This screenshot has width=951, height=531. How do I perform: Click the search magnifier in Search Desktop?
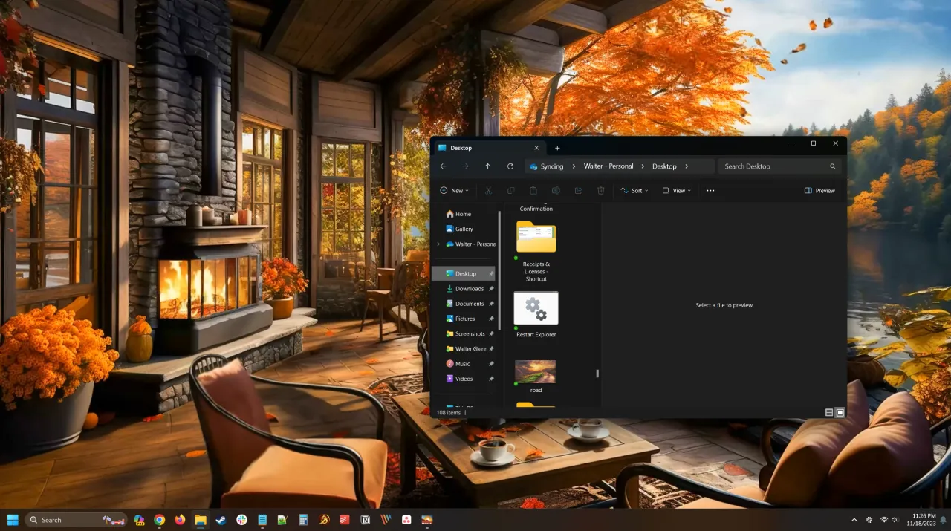(832, 166)
